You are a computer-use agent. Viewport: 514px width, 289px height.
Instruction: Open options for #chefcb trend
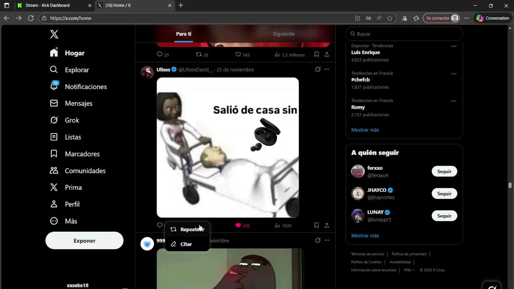tap(454, 74)
